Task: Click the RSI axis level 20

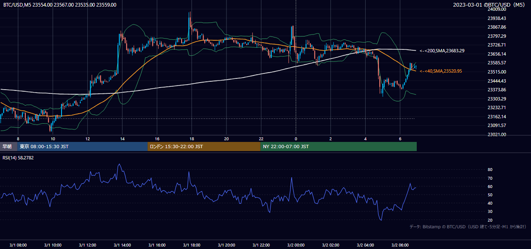Action: (x=490, y=220)
